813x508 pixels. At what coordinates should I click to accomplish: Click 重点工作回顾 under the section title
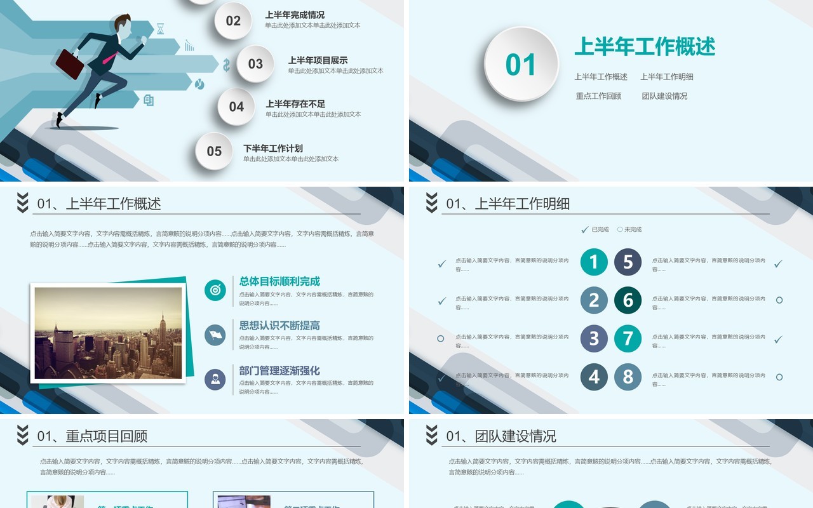click(x=599, y=96)
